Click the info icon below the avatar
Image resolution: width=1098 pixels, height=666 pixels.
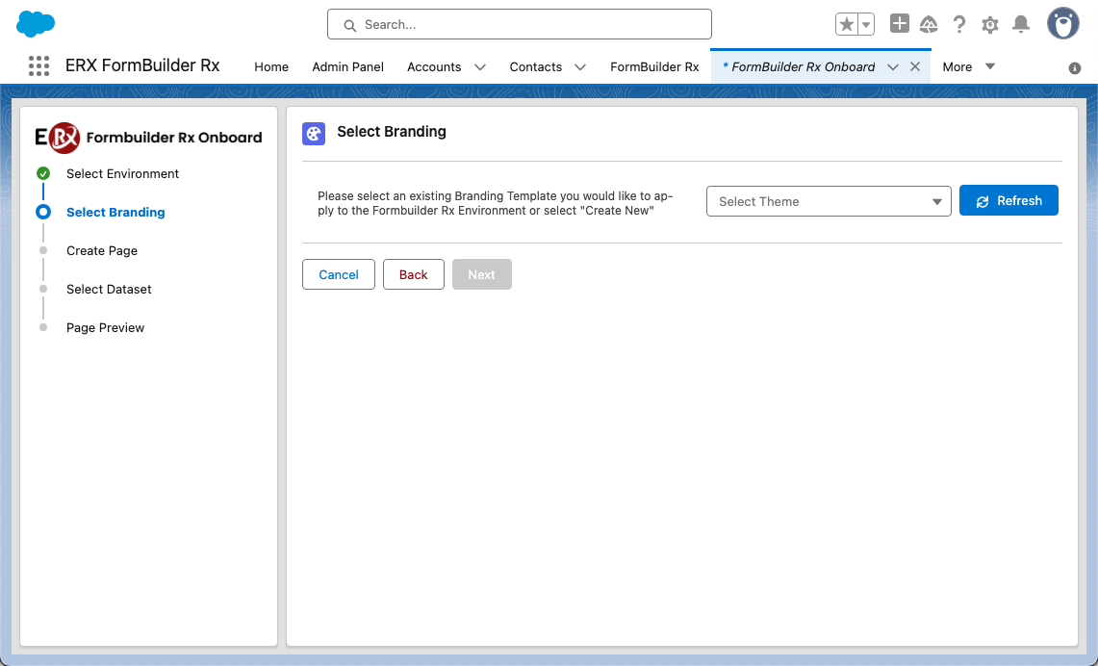click(x=1075, y=68)
